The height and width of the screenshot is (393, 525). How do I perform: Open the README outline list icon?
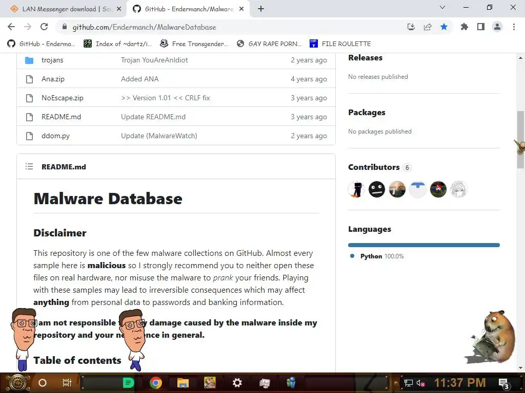pyautogui.click(x=29, y=166)
